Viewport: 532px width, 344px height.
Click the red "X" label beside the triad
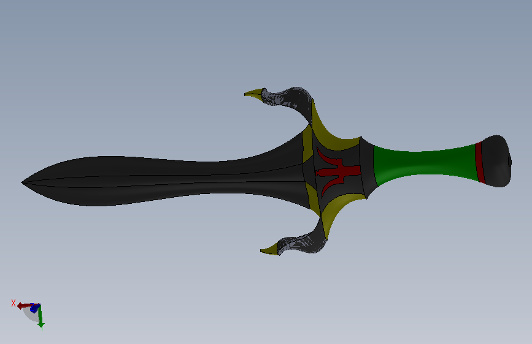(x=13, y=303)
